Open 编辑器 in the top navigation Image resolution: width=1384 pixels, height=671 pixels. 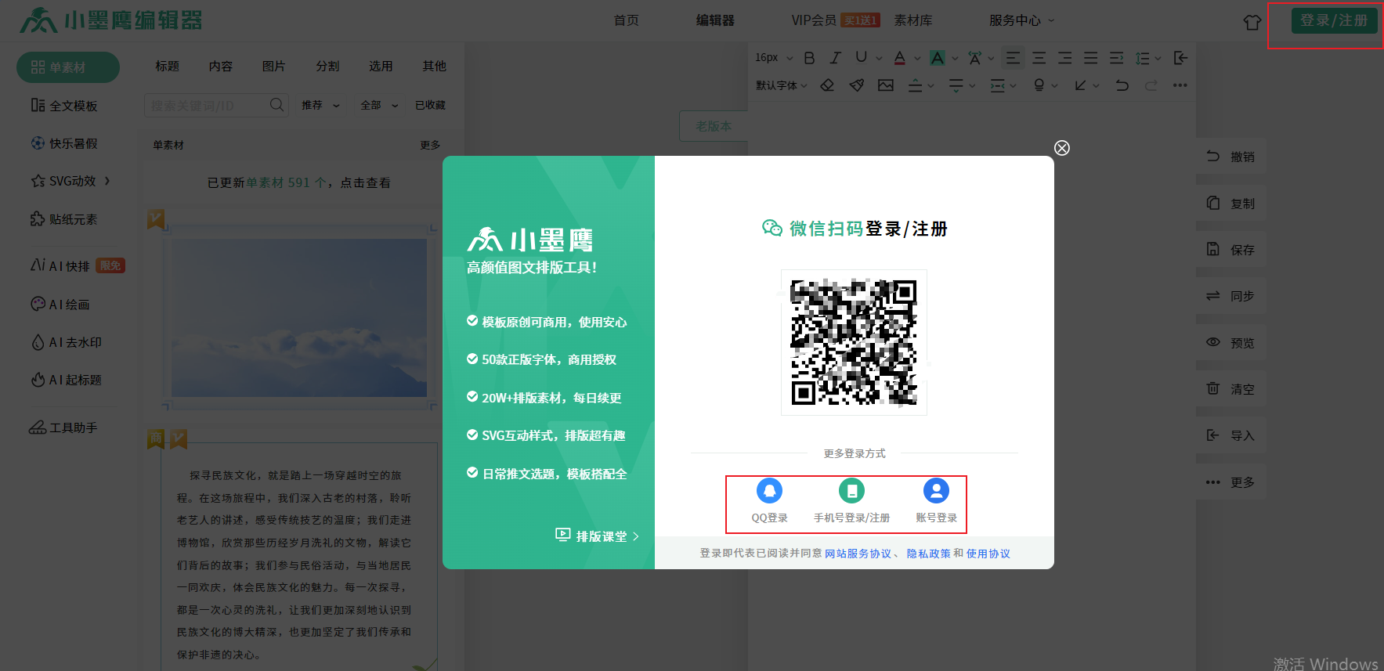point(715,20)
